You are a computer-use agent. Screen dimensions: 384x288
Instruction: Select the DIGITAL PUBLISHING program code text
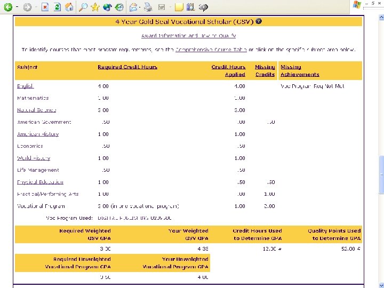click(x=134, y=218)
